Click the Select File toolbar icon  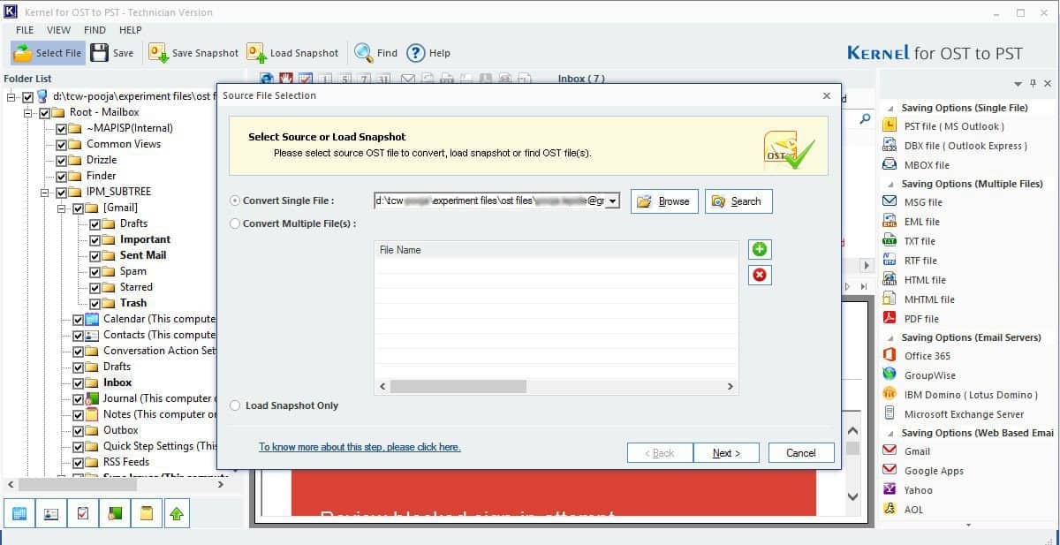coord(48,53)
